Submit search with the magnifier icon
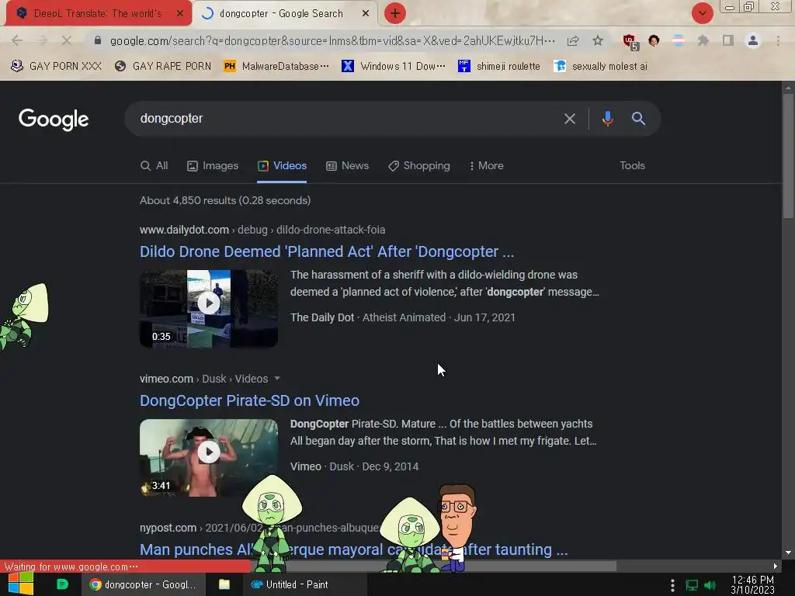 coord(638,119)
